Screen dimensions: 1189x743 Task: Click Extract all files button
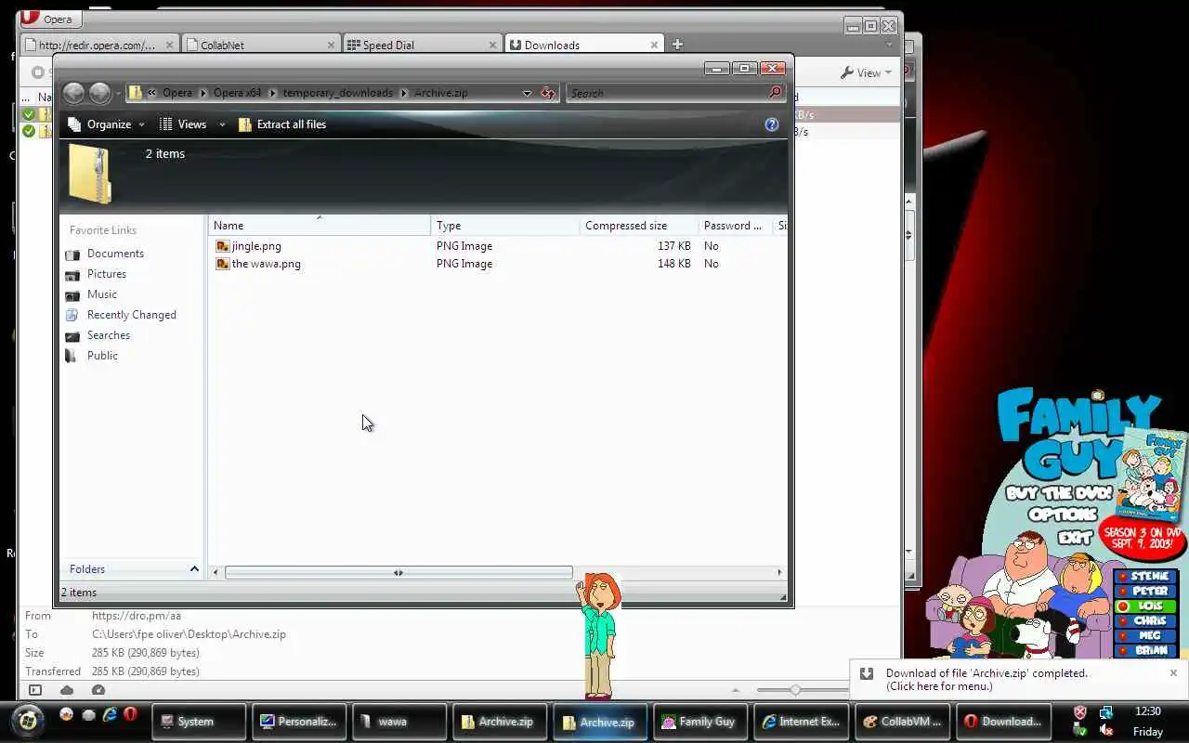point(282,124)
